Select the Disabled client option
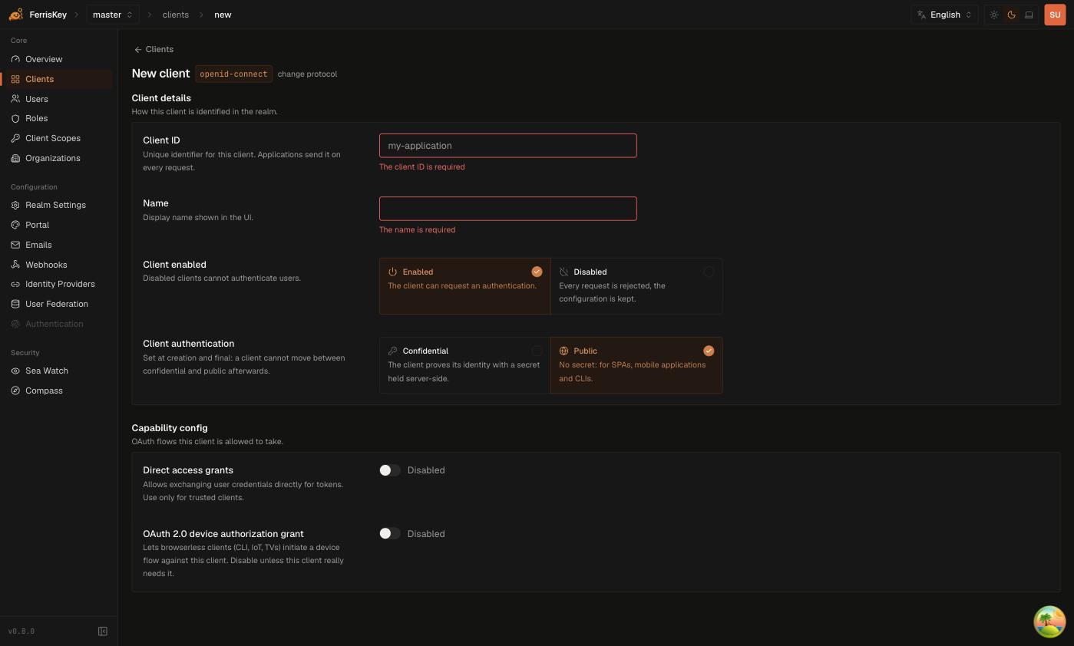Viewport: 1074px width, 646px height. 636,286
